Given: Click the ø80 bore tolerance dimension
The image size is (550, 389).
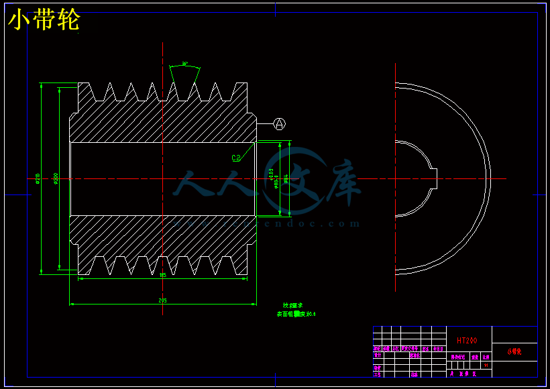Looking at the screenshot, I should coord(274,178).
